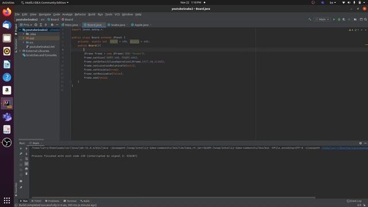Collapse the youtubeSnake2 root node
This screenshot has width=368, height=207.
pyautogui.click(x=20, y=30)
